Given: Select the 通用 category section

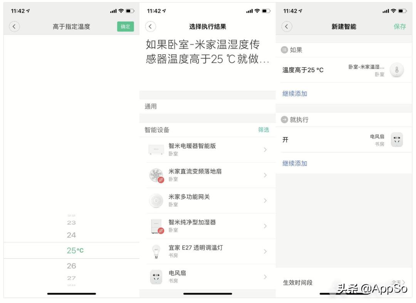Looking at the screenshot, I should [x=150, y=106].
